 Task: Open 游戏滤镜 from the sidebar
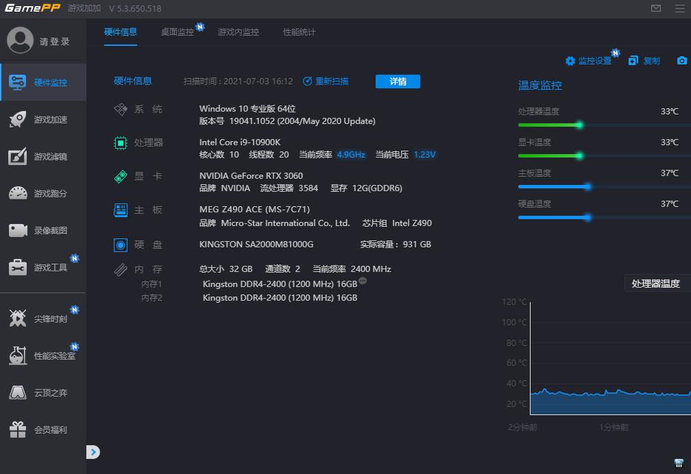point(43,156)
